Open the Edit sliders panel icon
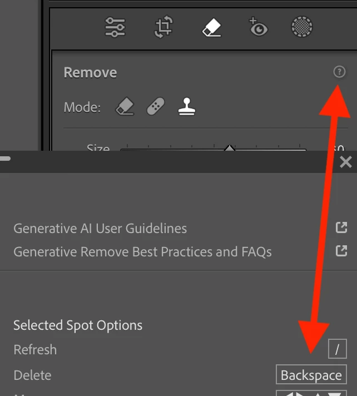 tap(115, 27)
